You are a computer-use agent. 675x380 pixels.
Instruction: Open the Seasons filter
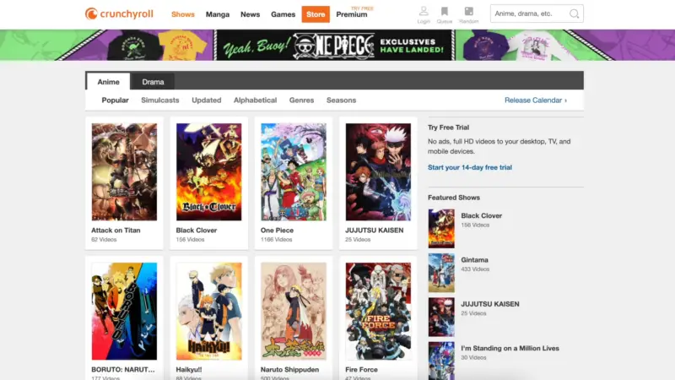[341, 100]
